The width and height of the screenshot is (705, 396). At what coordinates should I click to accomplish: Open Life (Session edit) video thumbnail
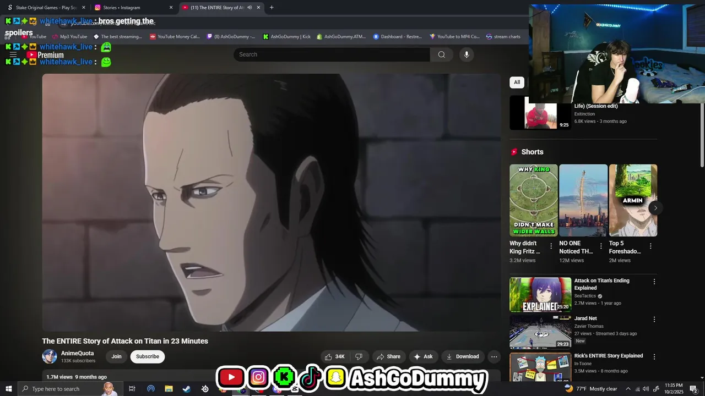tap(540, 113)
